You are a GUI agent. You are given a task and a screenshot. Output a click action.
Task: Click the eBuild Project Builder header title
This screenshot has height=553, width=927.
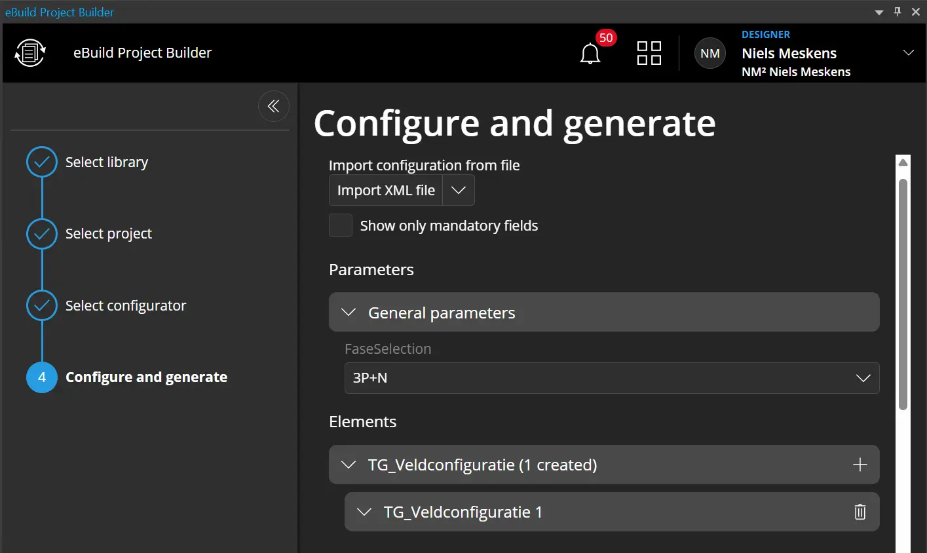point(142,53)
